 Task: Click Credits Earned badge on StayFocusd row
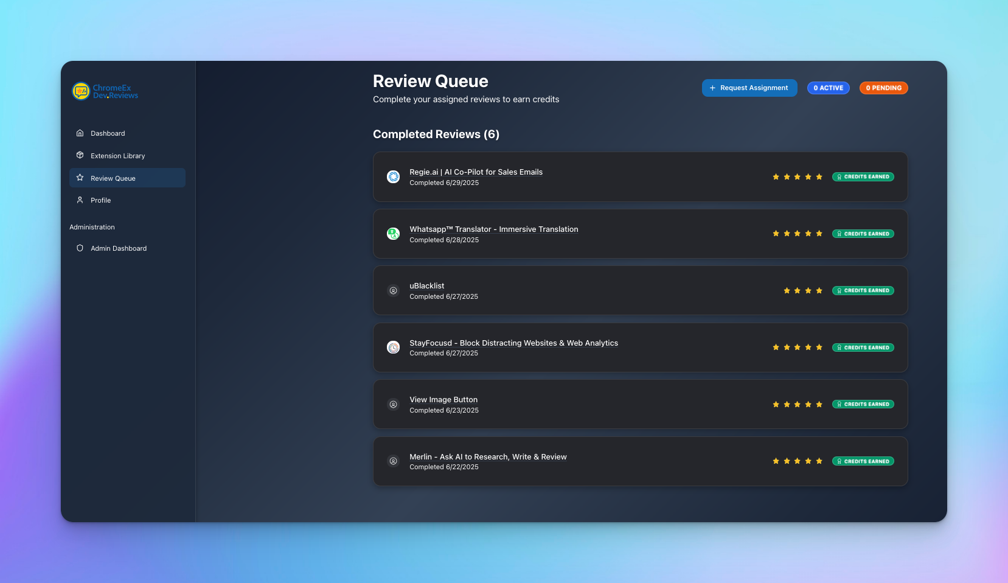coord(863,347)
